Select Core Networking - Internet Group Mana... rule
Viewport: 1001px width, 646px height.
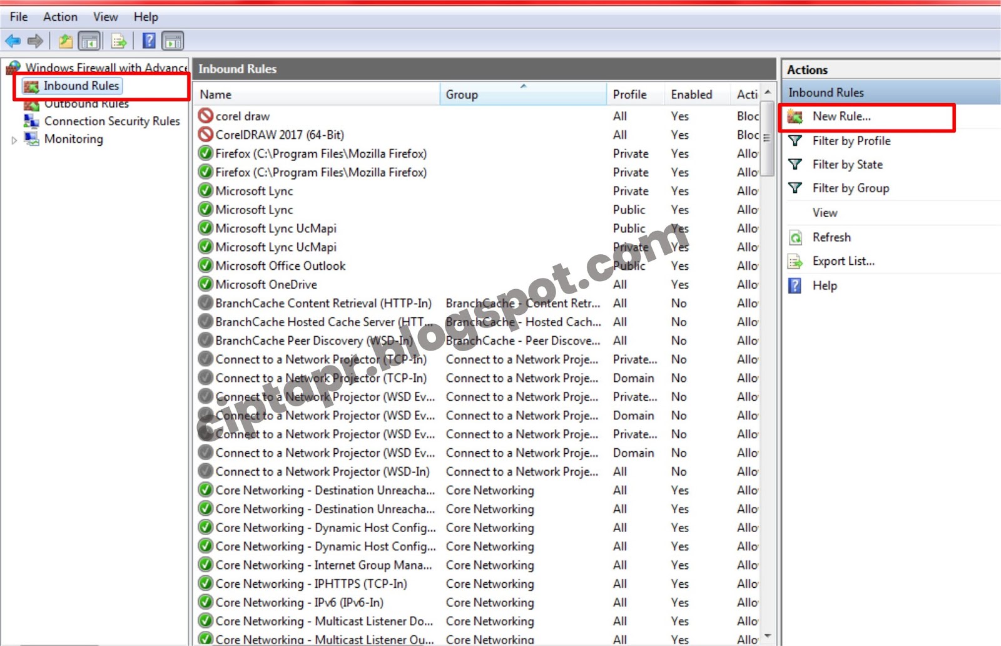click(479, 565)
